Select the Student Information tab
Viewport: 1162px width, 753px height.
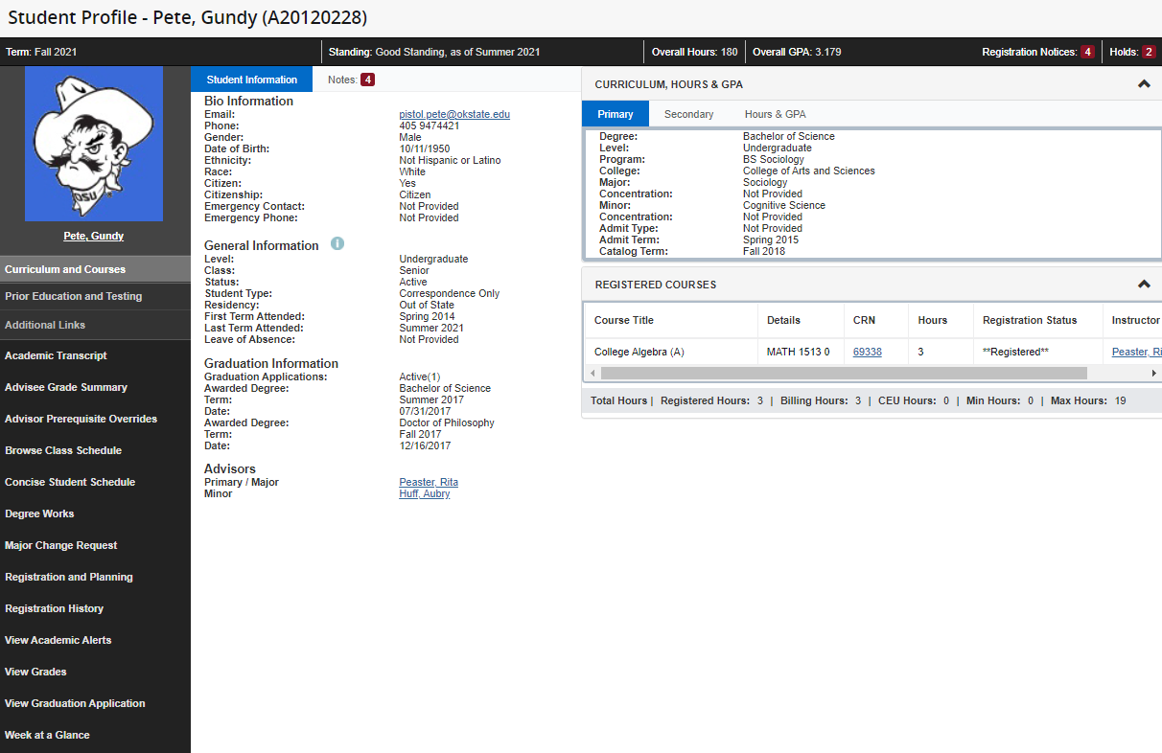(x=251, y=79)
